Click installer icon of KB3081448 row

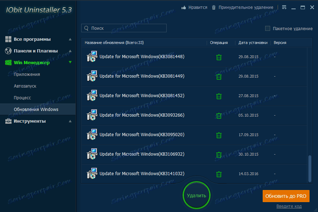coord(92,57)
